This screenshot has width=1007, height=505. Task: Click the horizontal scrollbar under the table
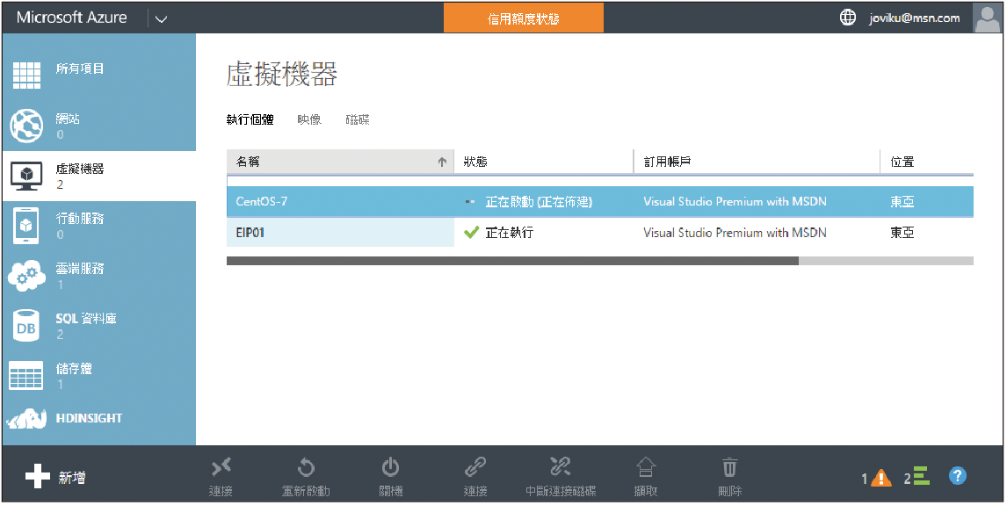600,261
